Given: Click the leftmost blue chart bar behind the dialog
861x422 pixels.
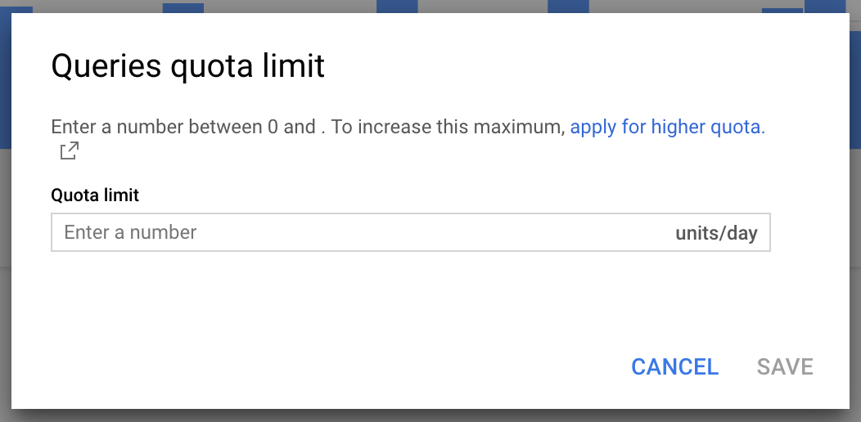Looking at the screenshot, I should coord(18,10).
